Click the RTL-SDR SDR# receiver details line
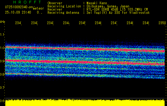The image size is (167, 106). click(117, 10)
